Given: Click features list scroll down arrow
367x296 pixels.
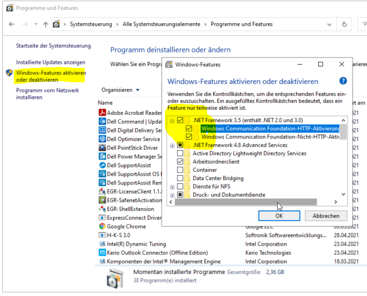Looking at the screenshot, I should (343, 194).
